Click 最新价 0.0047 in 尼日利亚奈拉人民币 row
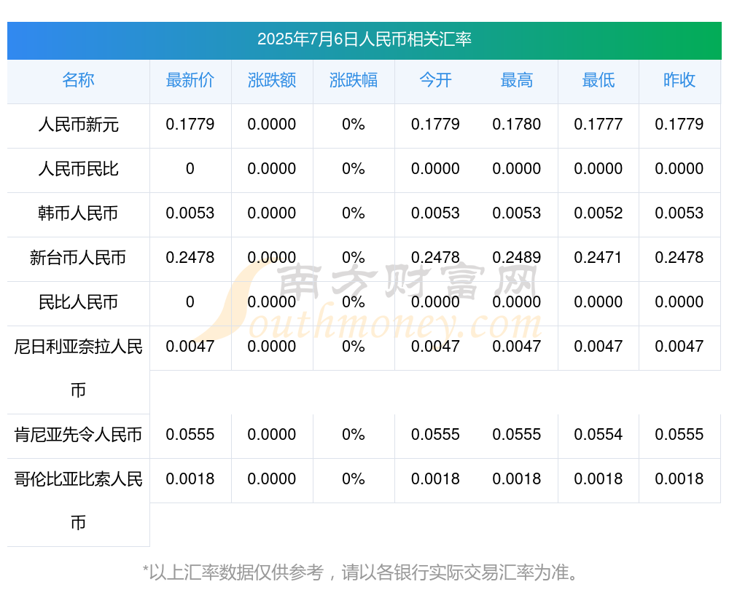Viewport: 729px width, 595px height. click(x=190, y=347)
